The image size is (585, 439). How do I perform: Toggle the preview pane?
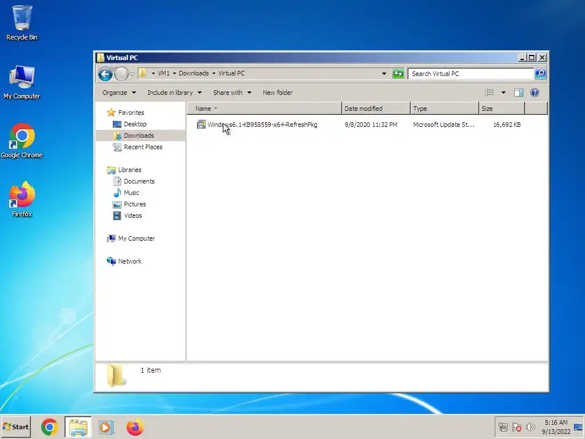[x=519, y=93]
